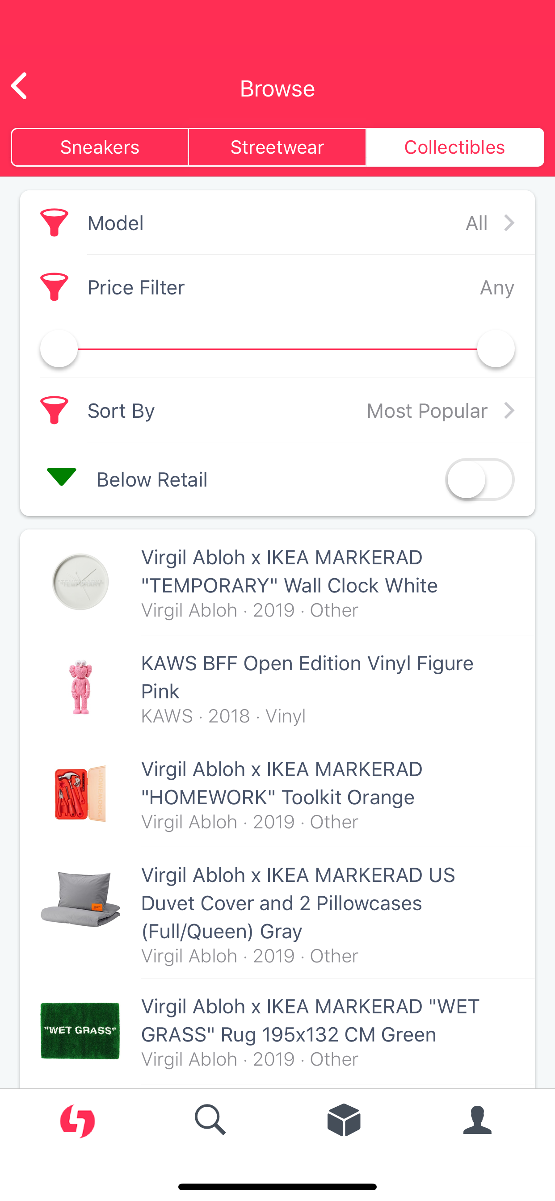Tap the WET GRASS rug thumbnail
Image resolution: width=555 pixels, height=1201 pixels.
tap(80, 1031)
